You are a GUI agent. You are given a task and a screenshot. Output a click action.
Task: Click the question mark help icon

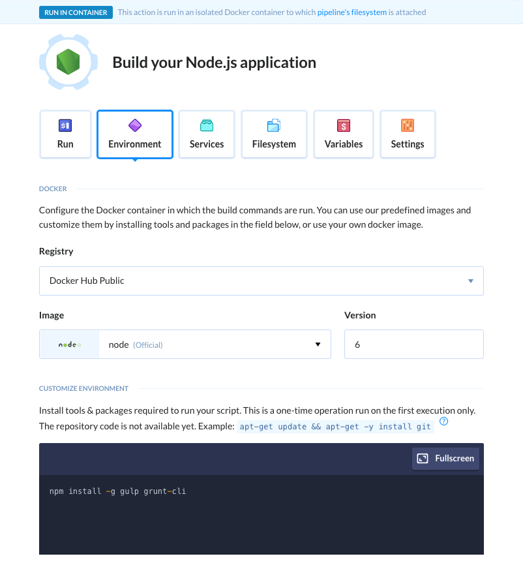coord(443,422)
